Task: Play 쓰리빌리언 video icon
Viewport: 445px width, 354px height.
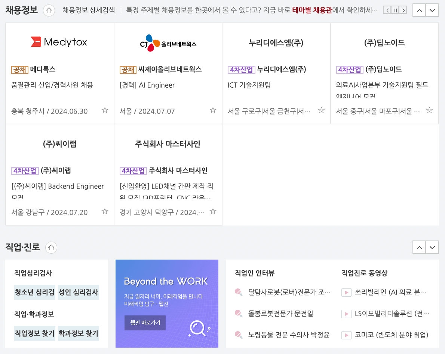Action: pos(346,292)
